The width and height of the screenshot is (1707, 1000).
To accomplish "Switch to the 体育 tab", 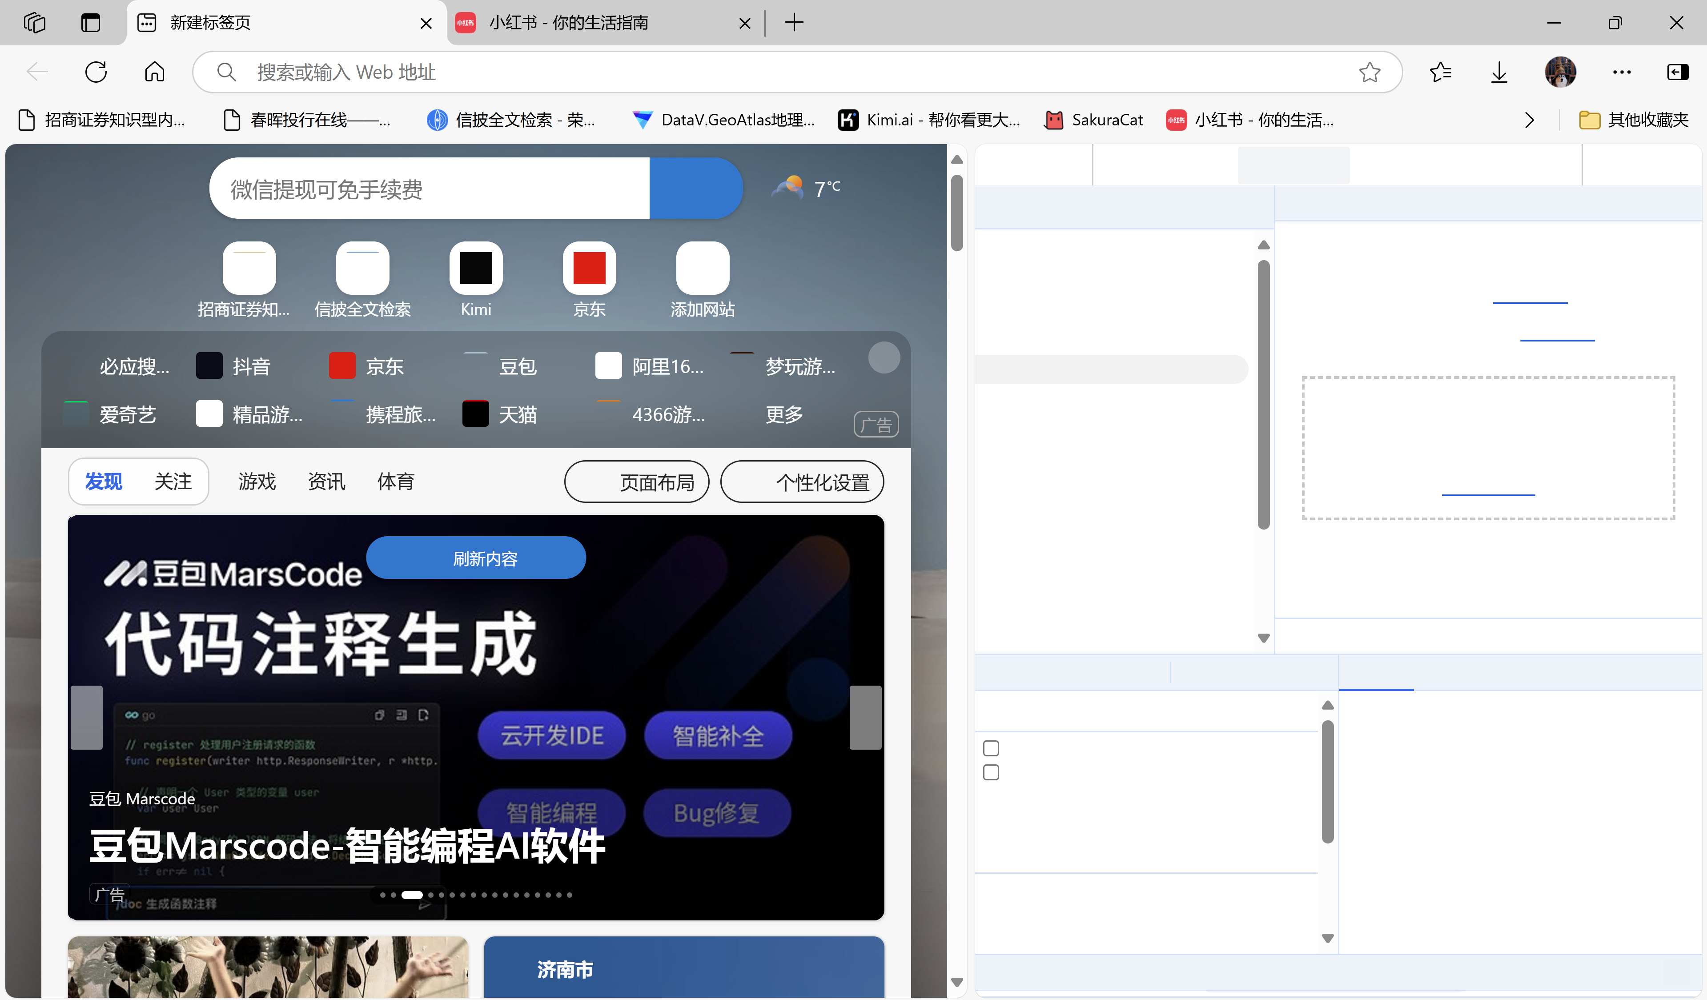I will [396, 481].
